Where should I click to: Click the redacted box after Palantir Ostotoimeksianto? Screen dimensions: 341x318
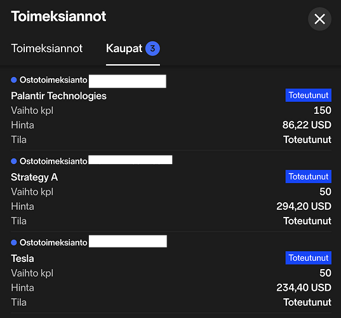point(128,81)
